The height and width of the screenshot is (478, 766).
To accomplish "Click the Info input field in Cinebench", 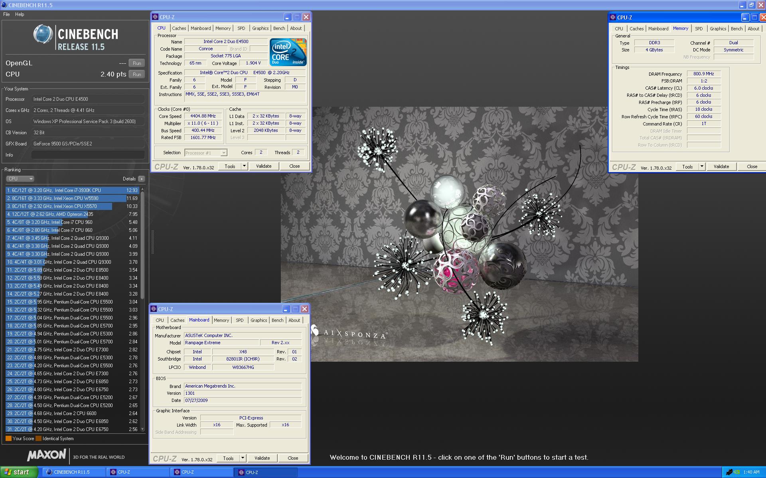I will click(x=88, y=155).
